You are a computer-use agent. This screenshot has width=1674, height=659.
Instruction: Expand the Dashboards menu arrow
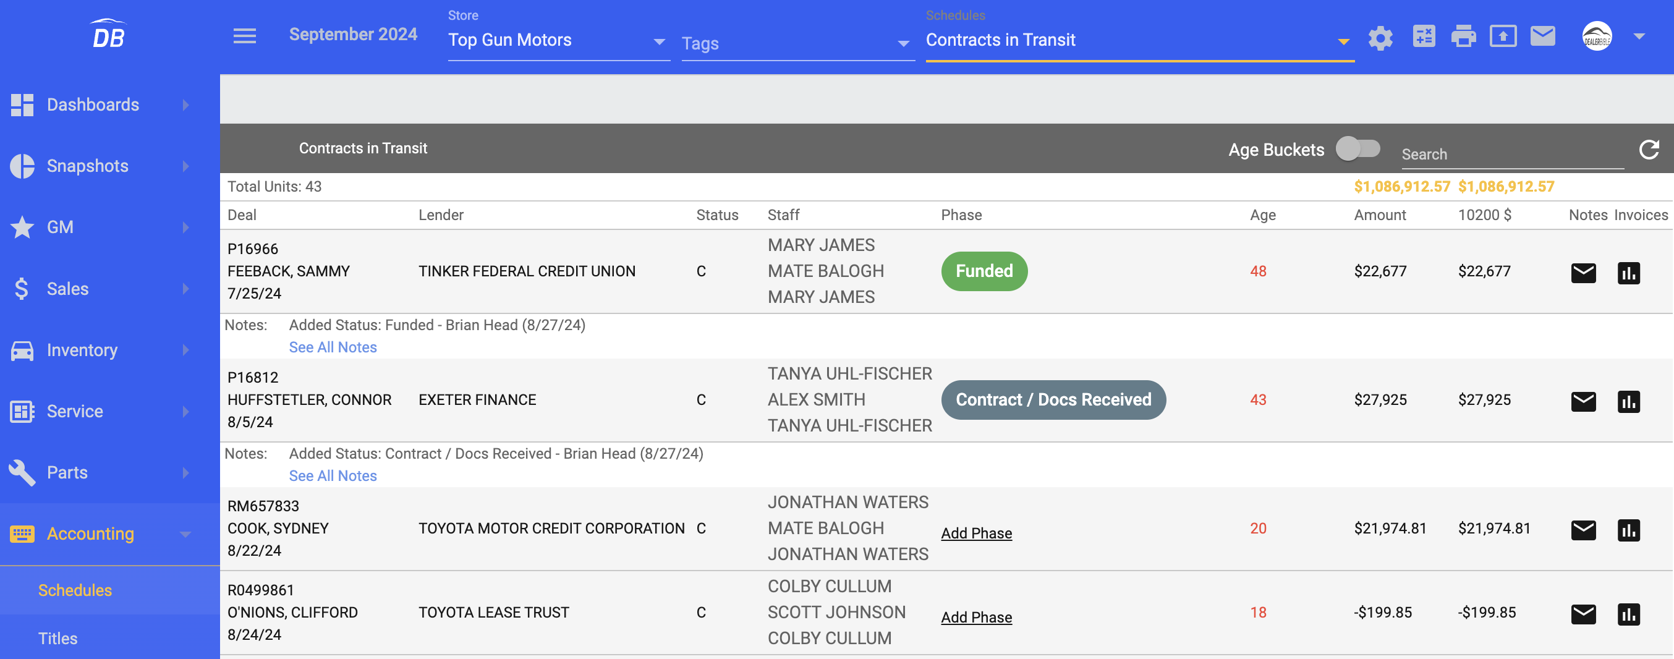tap(186, 104)
